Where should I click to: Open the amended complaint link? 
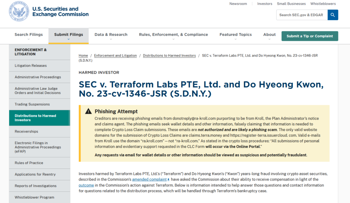coord(149,179)
